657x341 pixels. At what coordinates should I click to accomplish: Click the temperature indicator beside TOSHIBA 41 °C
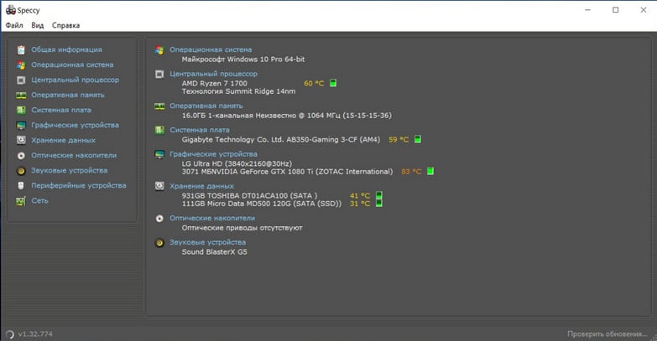tap(378, 195)
